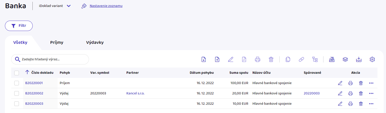Print document B20220002 from its row

pos(350,93)
